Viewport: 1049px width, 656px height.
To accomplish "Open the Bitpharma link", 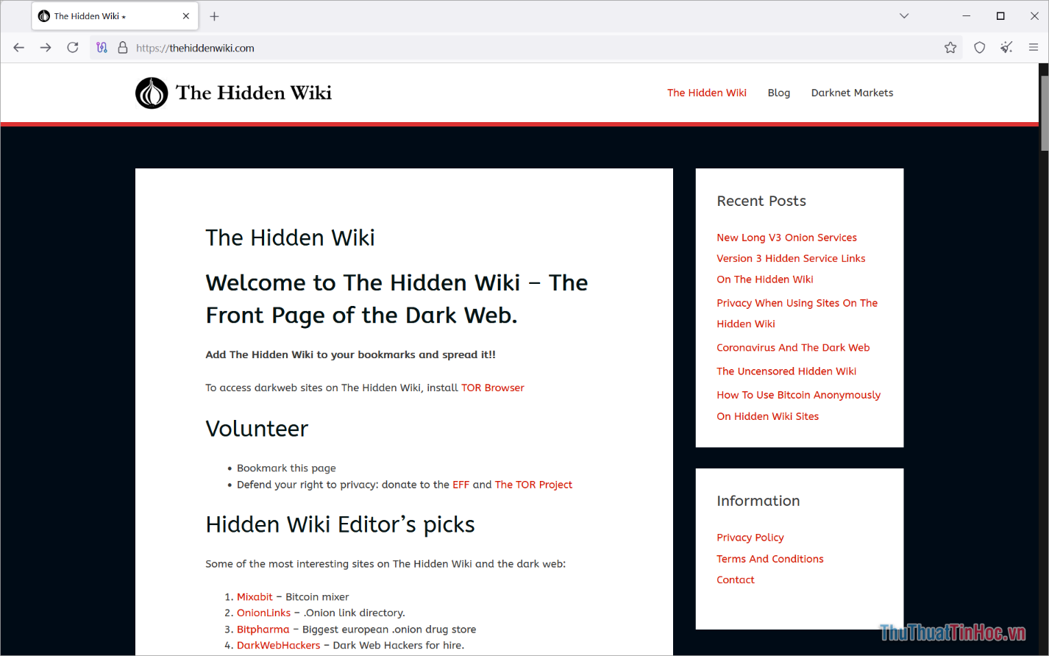I will [263, 630].
